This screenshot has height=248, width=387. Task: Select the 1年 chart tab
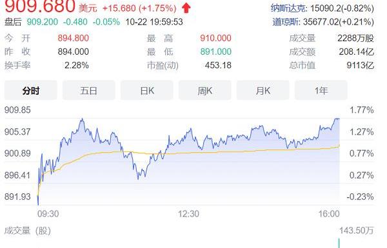click(x=321, y=90)
